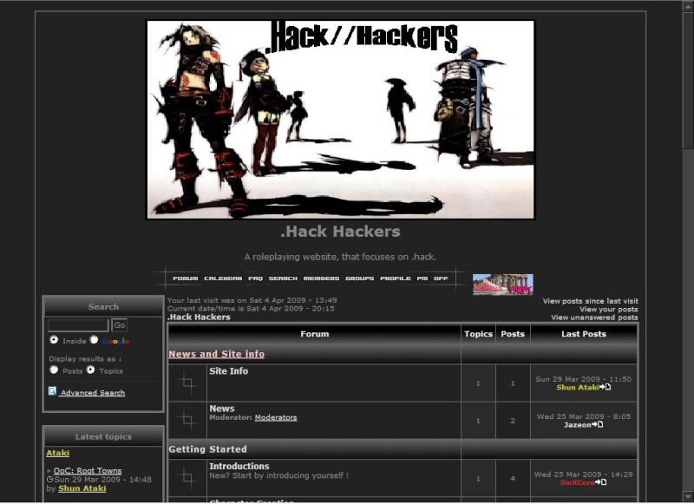Click the vertical scrollbar down arrow
The width and height of the screenshot is (694, 504).
(x=688, y=496)
